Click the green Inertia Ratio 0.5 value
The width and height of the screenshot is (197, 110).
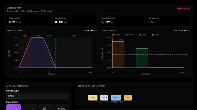(150, 22)
